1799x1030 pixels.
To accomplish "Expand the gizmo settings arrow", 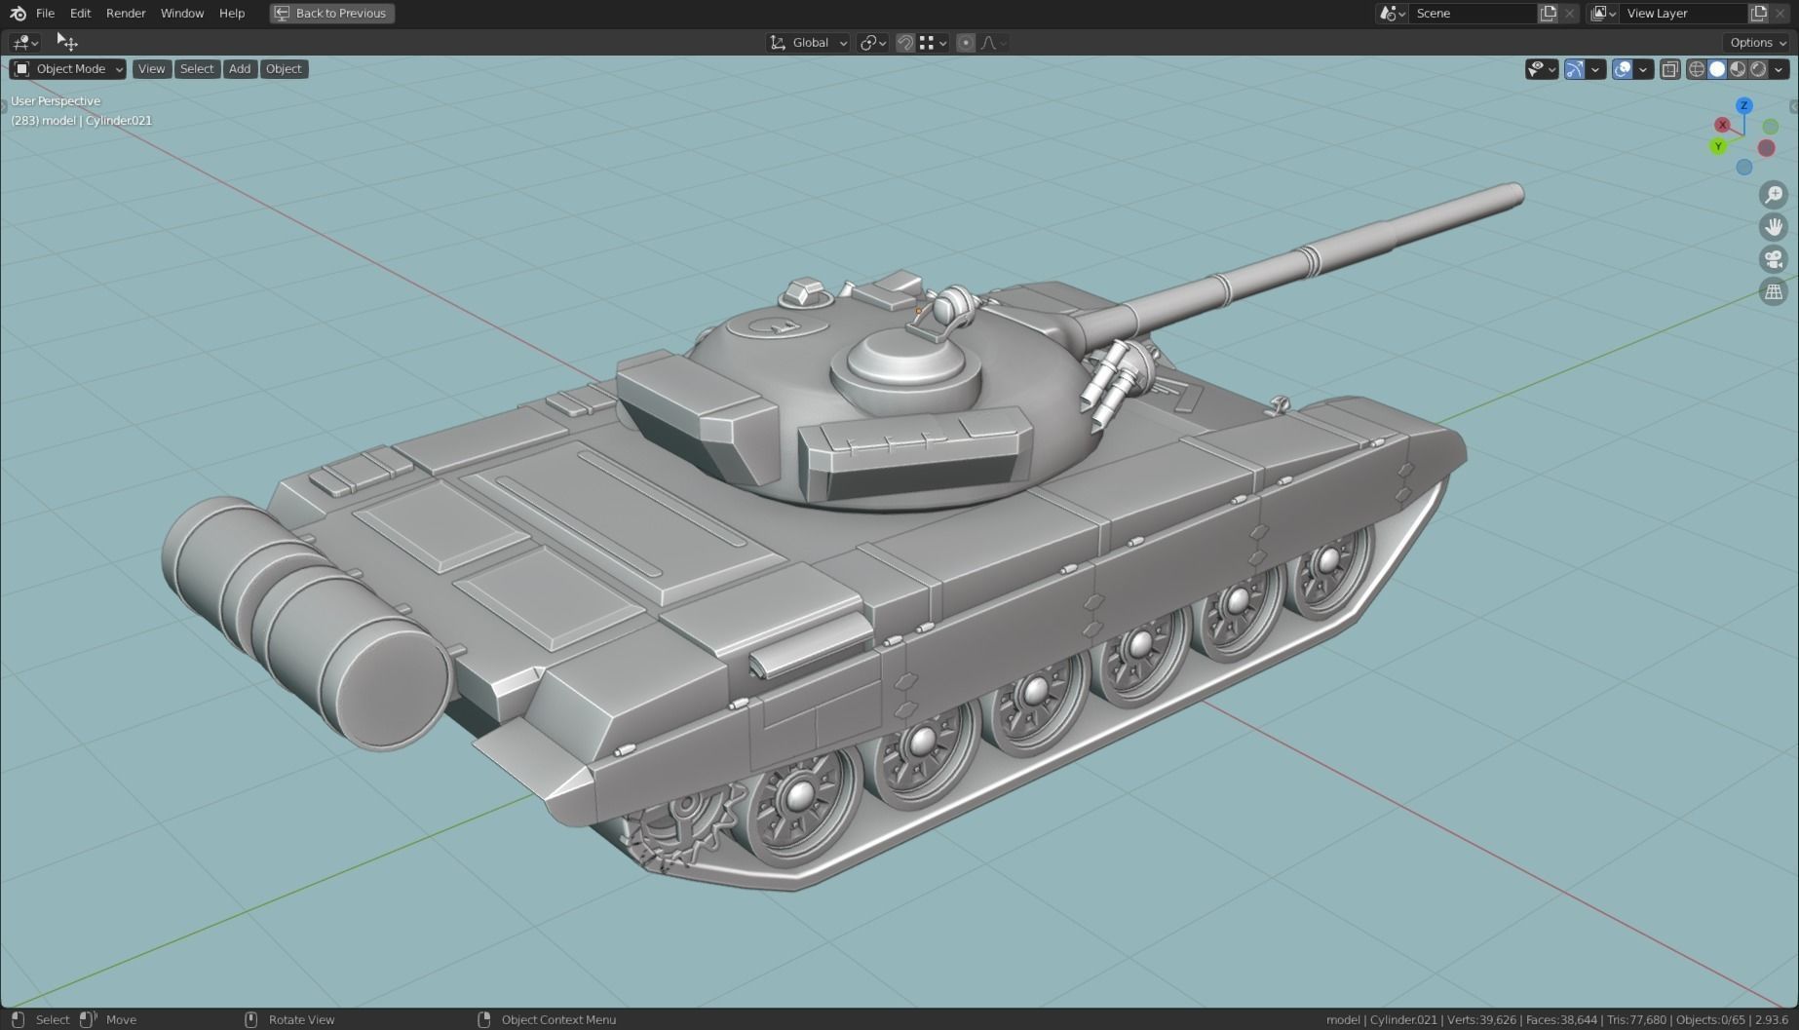I will click(x=1595, y=68).
